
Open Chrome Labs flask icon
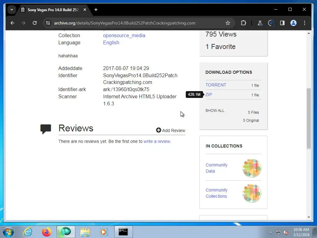[x=260, y=23]
